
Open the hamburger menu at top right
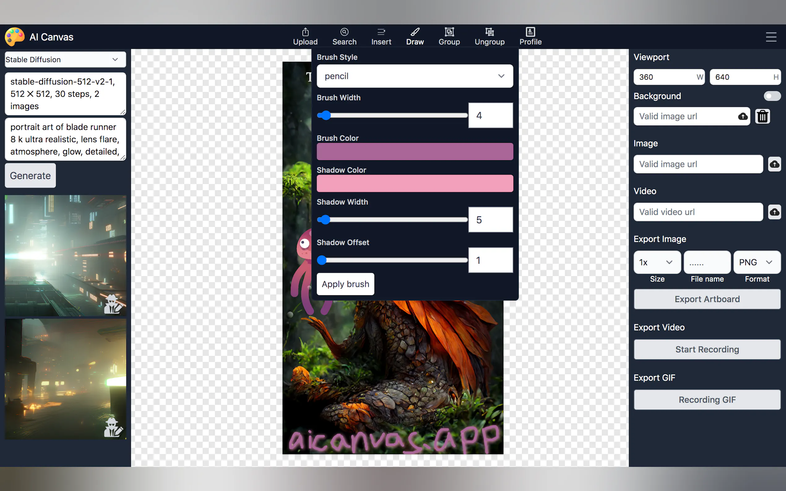(771, 37)
